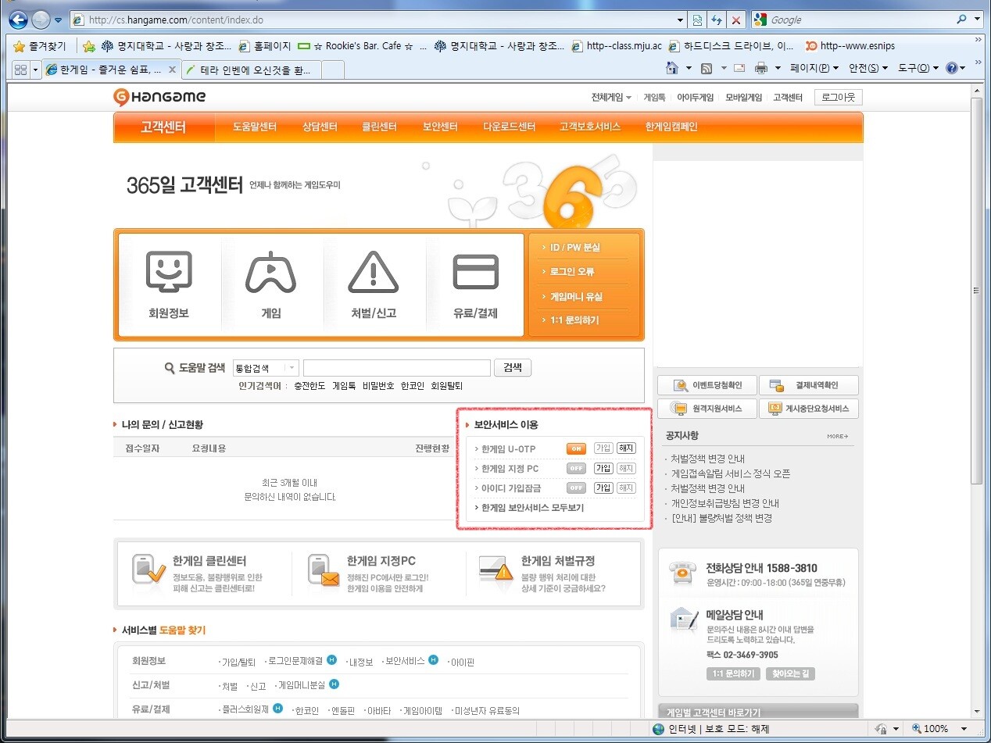Go to the 보안센터 menu item

[x=439, y=127]
